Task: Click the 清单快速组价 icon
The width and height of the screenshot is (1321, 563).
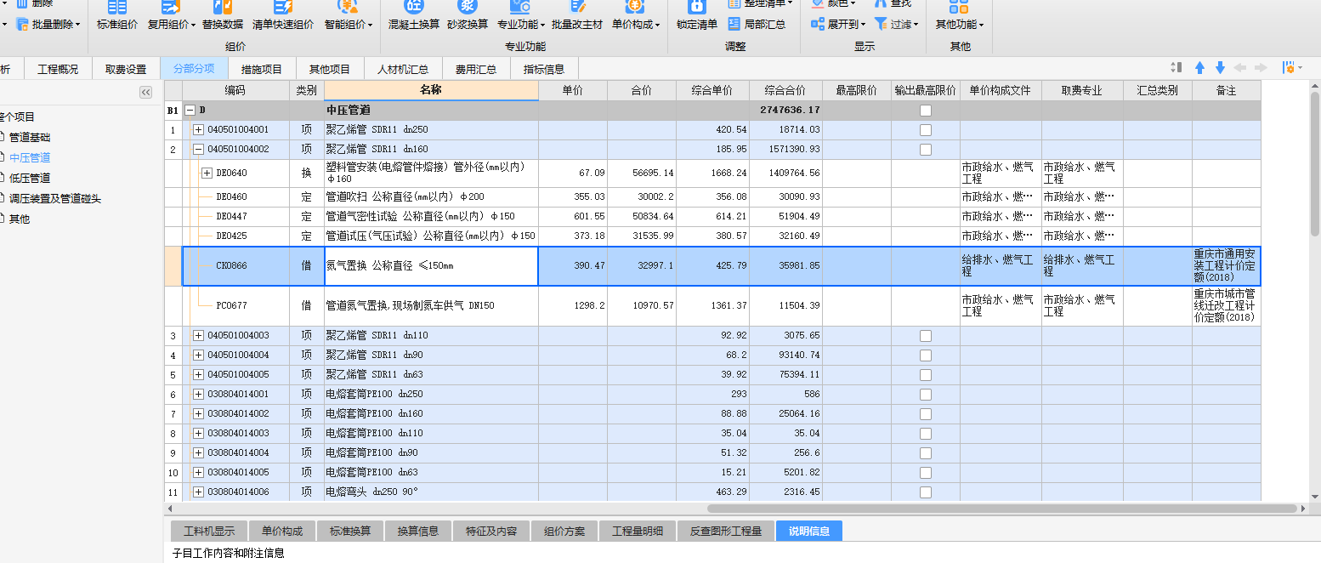Action: pyautogui.click(x=283, y=7)
